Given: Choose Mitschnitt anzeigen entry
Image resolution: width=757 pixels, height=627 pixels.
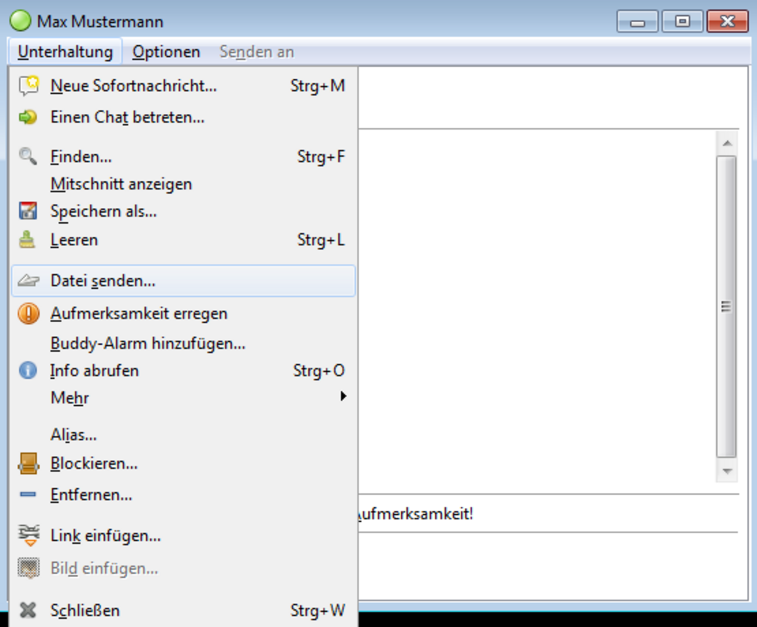Looking at the screenshot, I should (x=121, y=184).
